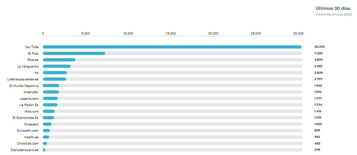Click the Visitantes únicos (000) subtitle
The image size is (357, 155).
pos(334,14)
